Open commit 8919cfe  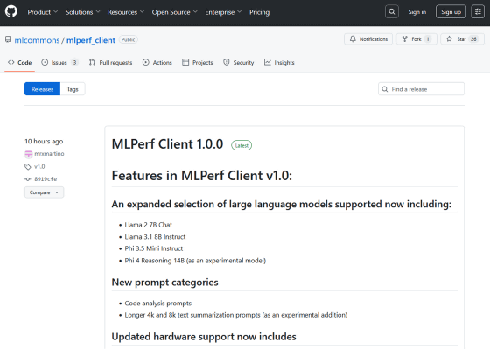[x=45, y=179]
